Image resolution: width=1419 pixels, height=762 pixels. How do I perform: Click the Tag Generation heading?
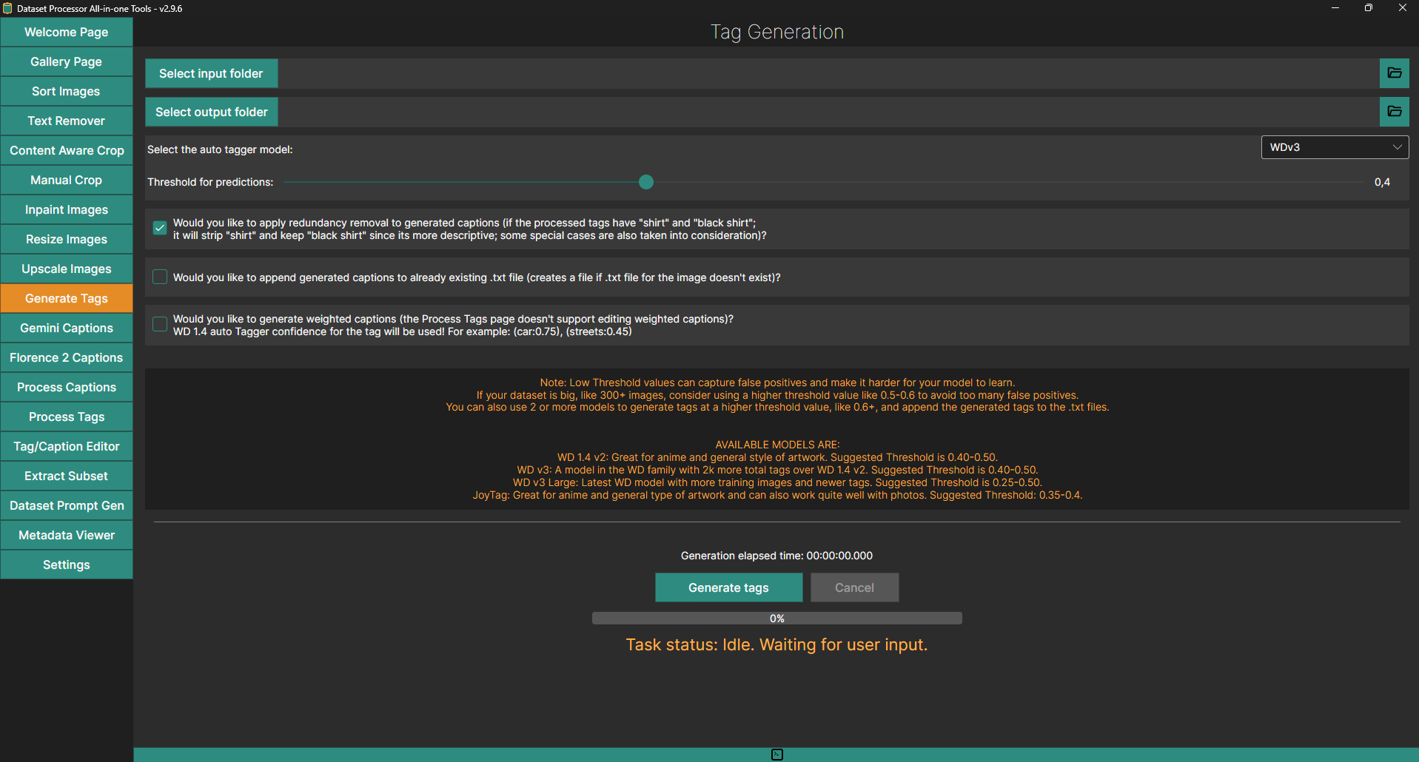776,32
